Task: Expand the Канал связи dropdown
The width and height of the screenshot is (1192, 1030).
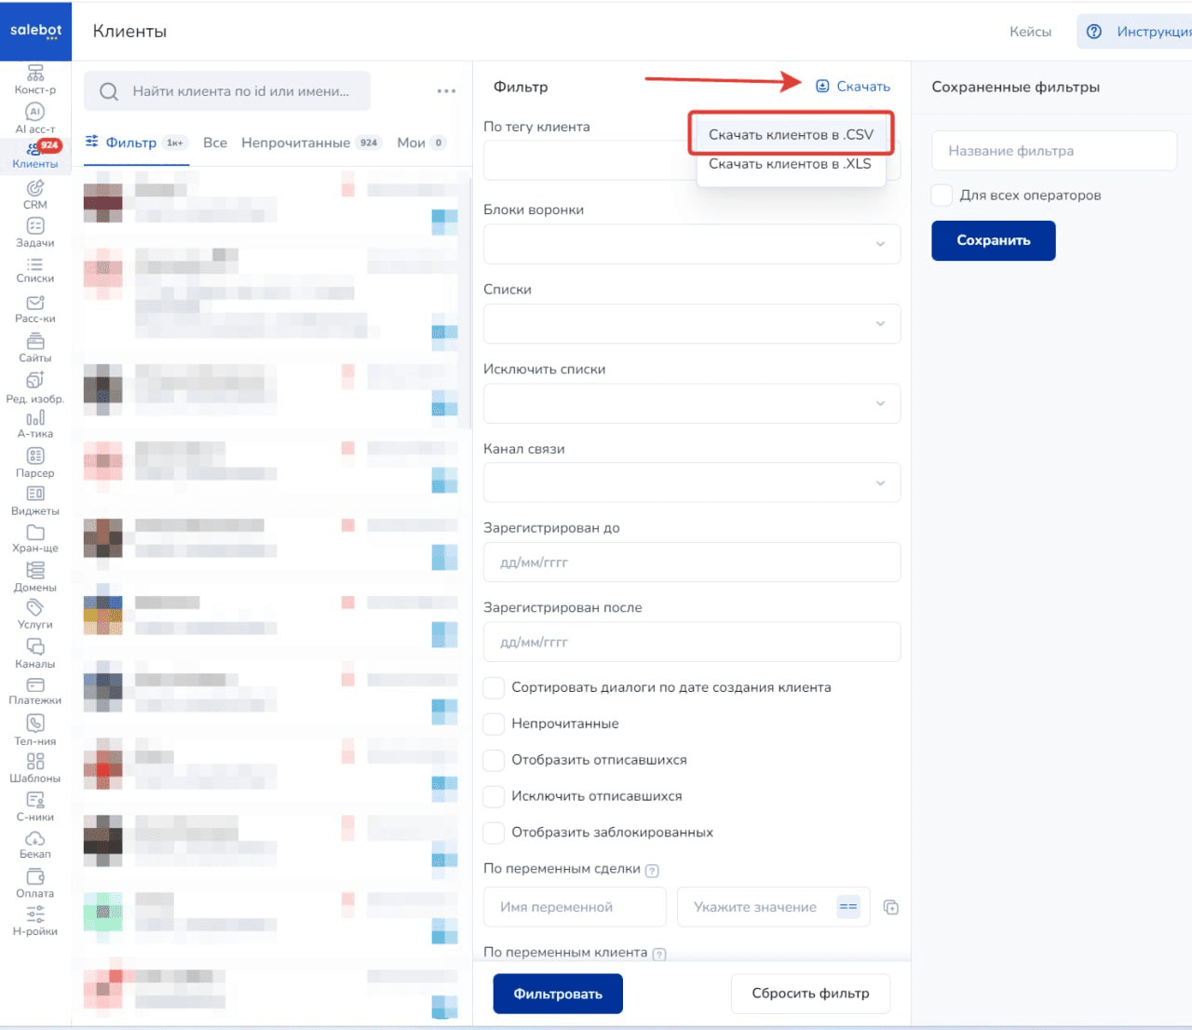Action: point(691,483)
